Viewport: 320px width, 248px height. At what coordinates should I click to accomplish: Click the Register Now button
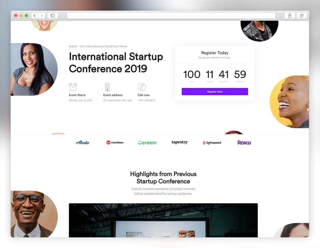[x=215, y=92]
